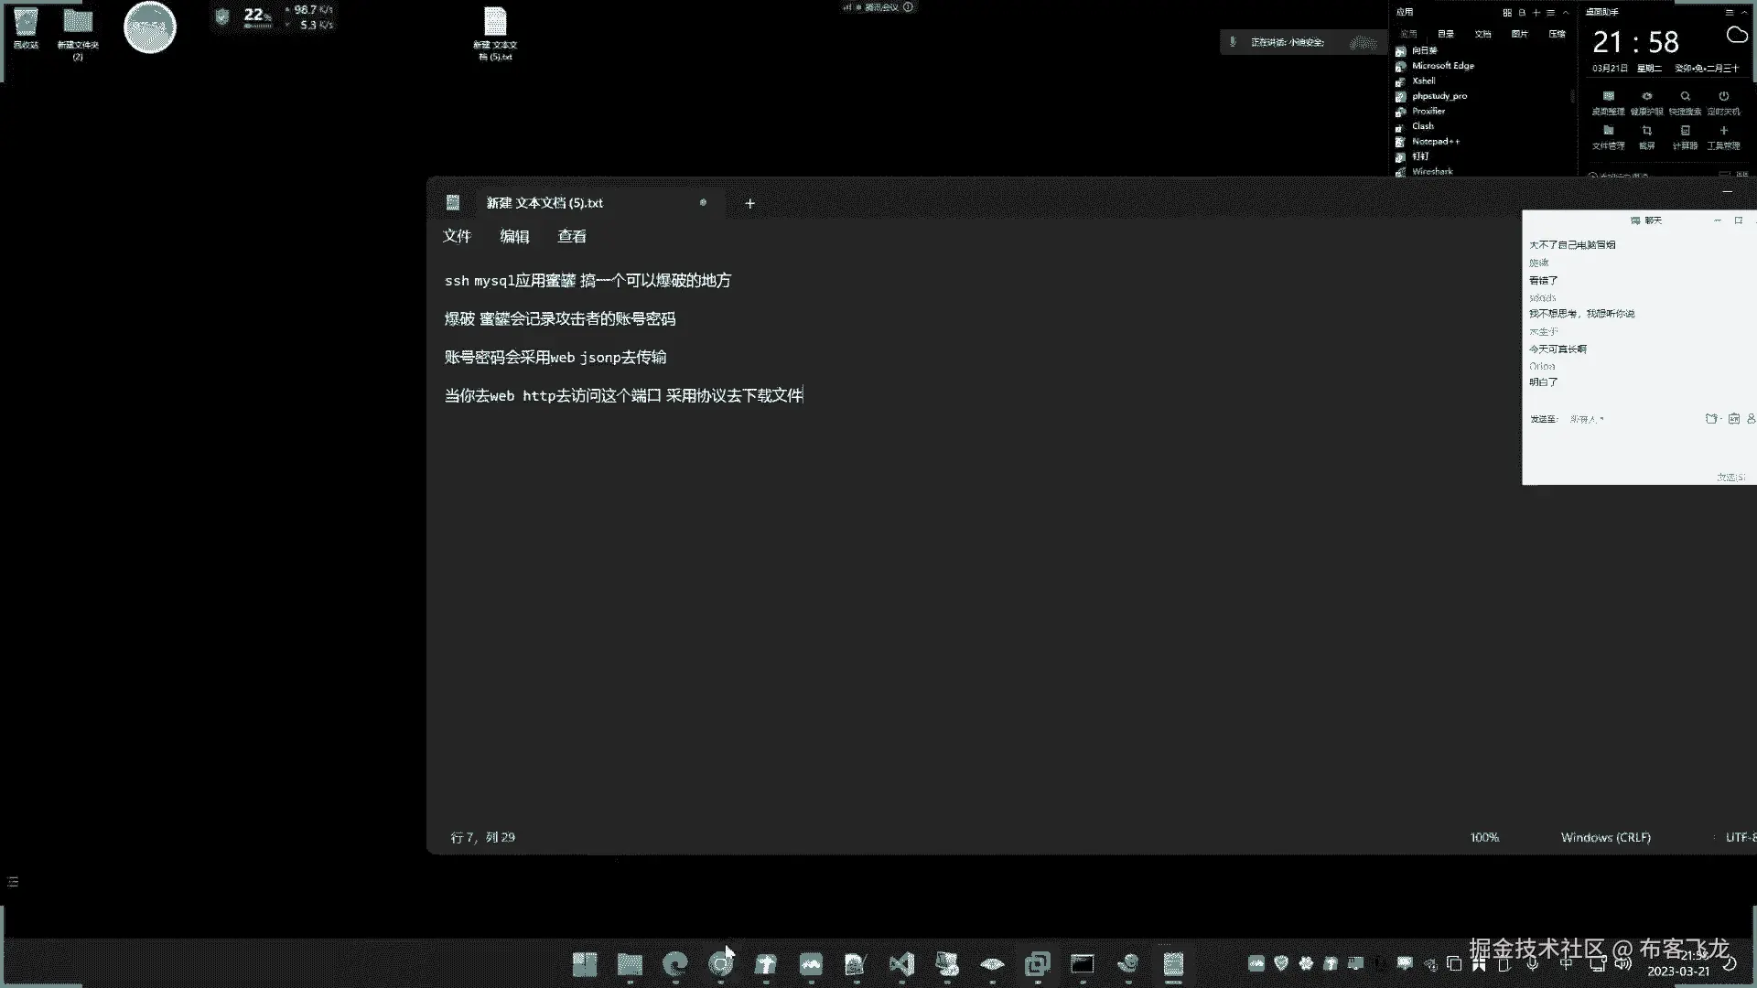Open Visual Studio Code from taskbar
This screenshot has width=1757, height=988.
[x=901, y=963]
